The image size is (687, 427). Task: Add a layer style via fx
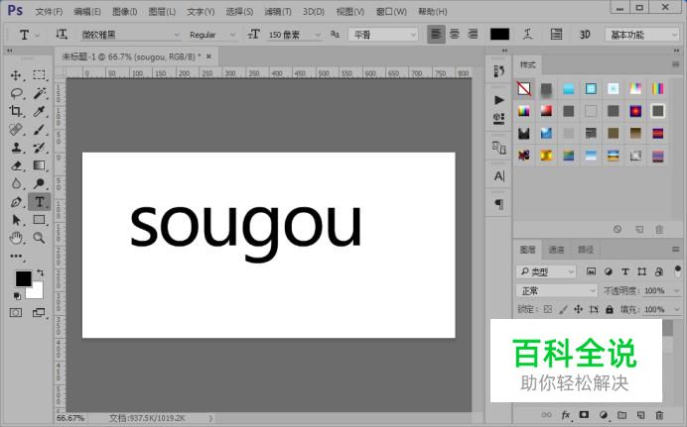point(566,415)
